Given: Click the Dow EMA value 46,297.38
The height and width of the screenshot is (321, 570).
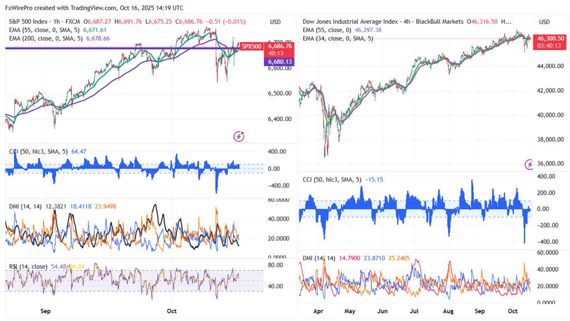Looking at the screenshot, I should click(x=368, y=30).
